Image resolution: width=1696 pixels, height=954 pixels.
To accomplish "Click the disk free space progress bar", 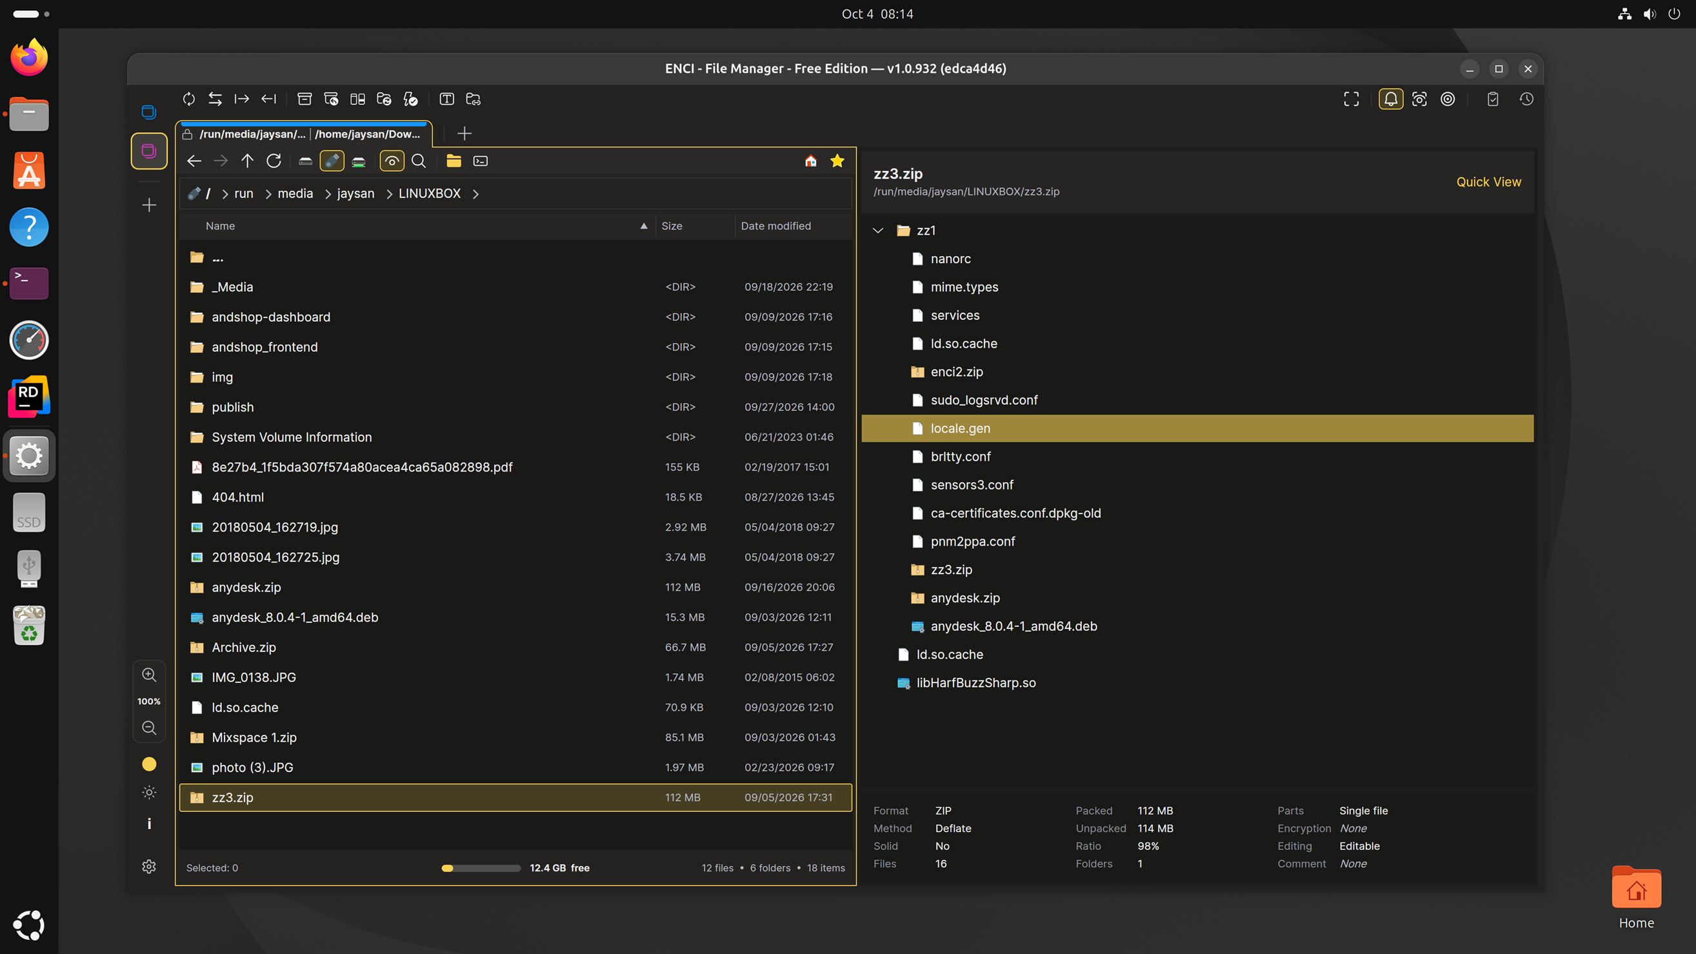I will point(481,868).
